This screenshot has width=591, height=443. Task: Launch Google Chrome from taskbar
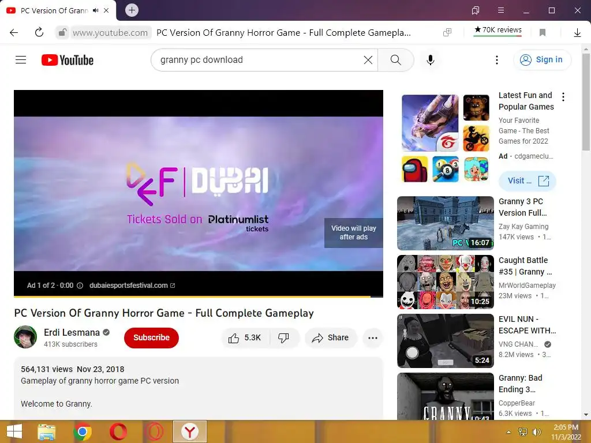[x=83, y=431]
